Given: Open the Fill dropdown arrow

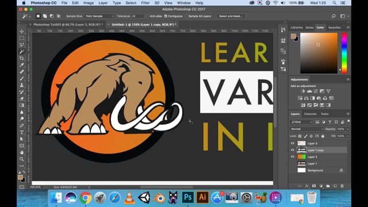Looking at the screenshot, I should tap(347, 136).
